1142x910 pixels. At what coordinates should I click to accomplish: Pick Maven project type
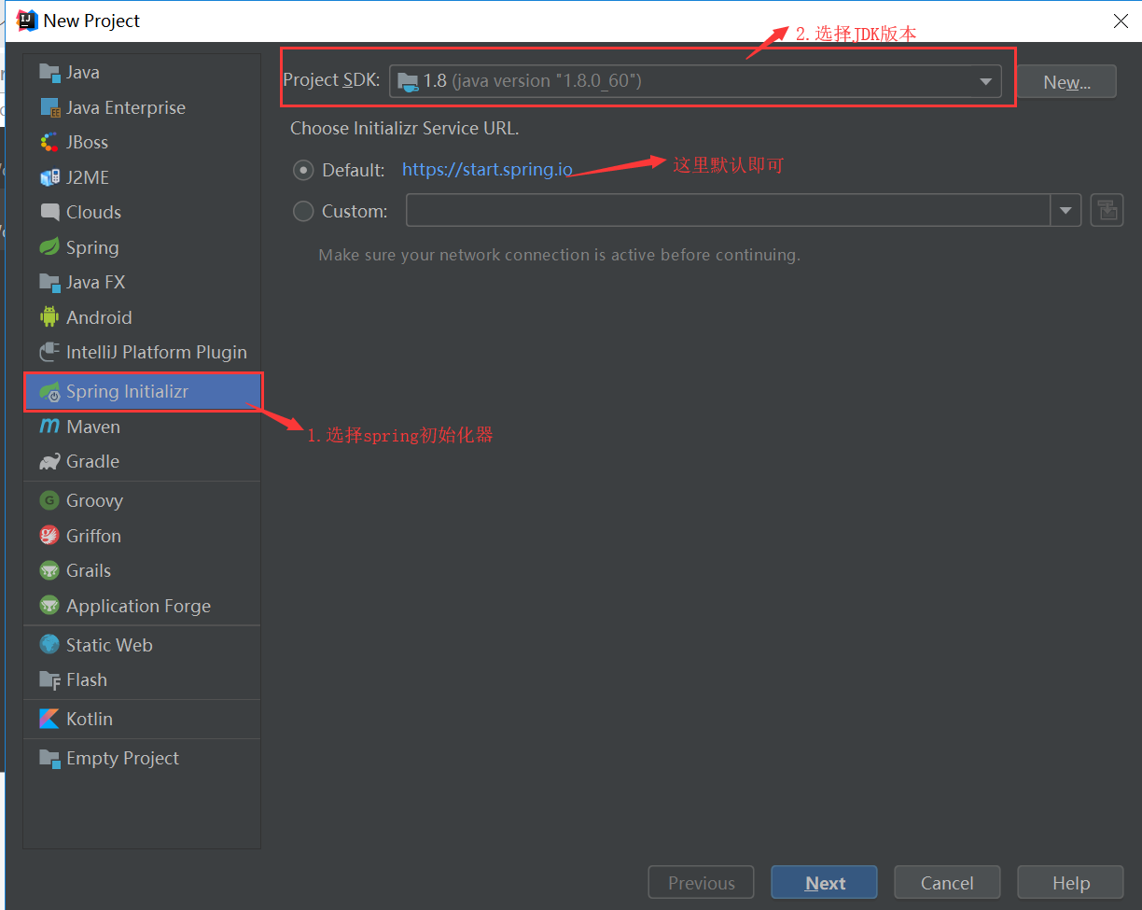click(142, 427)
